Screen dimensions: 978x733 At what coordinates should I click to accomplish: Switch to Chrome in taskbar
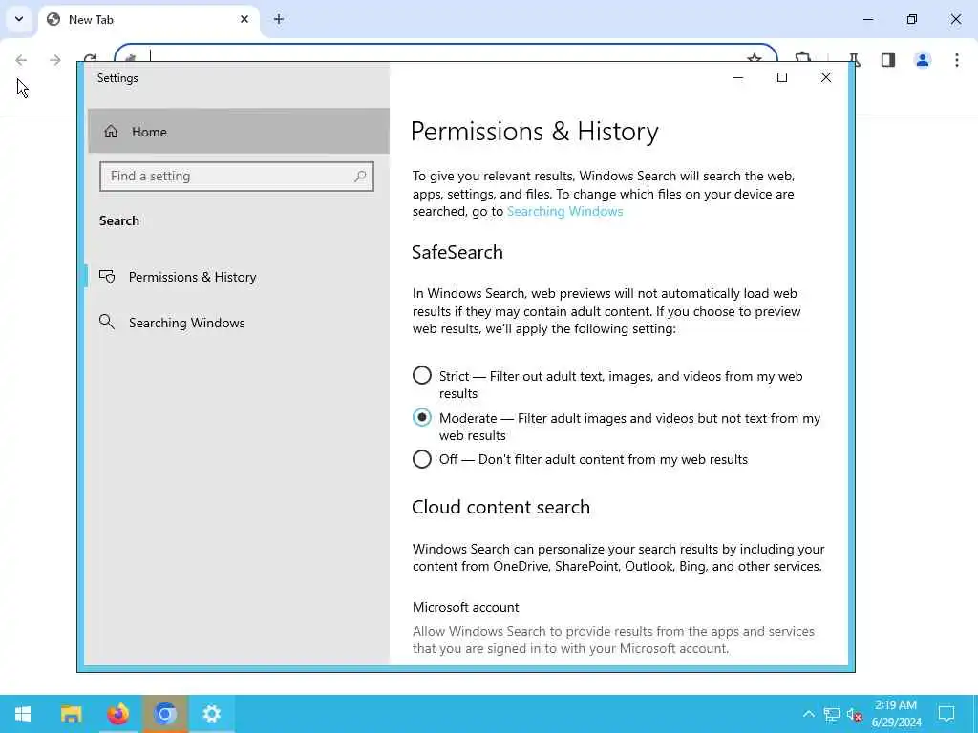[165, 714]
